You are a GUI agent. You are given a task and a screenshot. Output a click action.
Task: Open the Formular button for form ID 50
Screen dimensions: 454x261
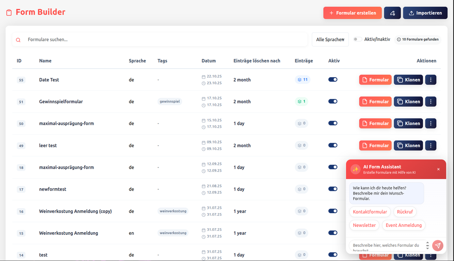coord(375,124)
